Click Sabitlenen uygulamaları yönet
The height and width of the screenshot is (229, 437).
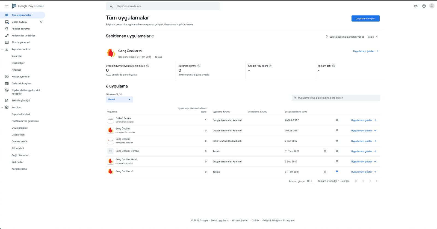click(x=345, y=37)
